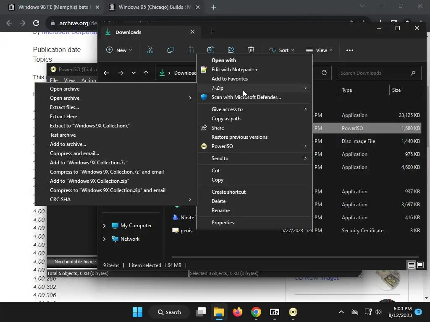The height and width of the screenshot is (322, 430).
Task: Open recent locations dropdown chevron
Action: 134,73
